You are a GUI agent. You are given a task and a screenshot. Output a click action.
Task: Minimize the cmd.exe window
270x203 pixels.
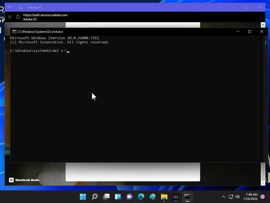[238, 32]
